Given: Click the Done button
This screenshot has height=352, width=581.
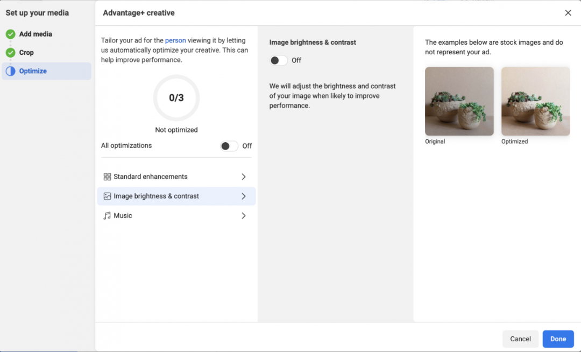Looking at the screenshot, I should tap(558, 339).
